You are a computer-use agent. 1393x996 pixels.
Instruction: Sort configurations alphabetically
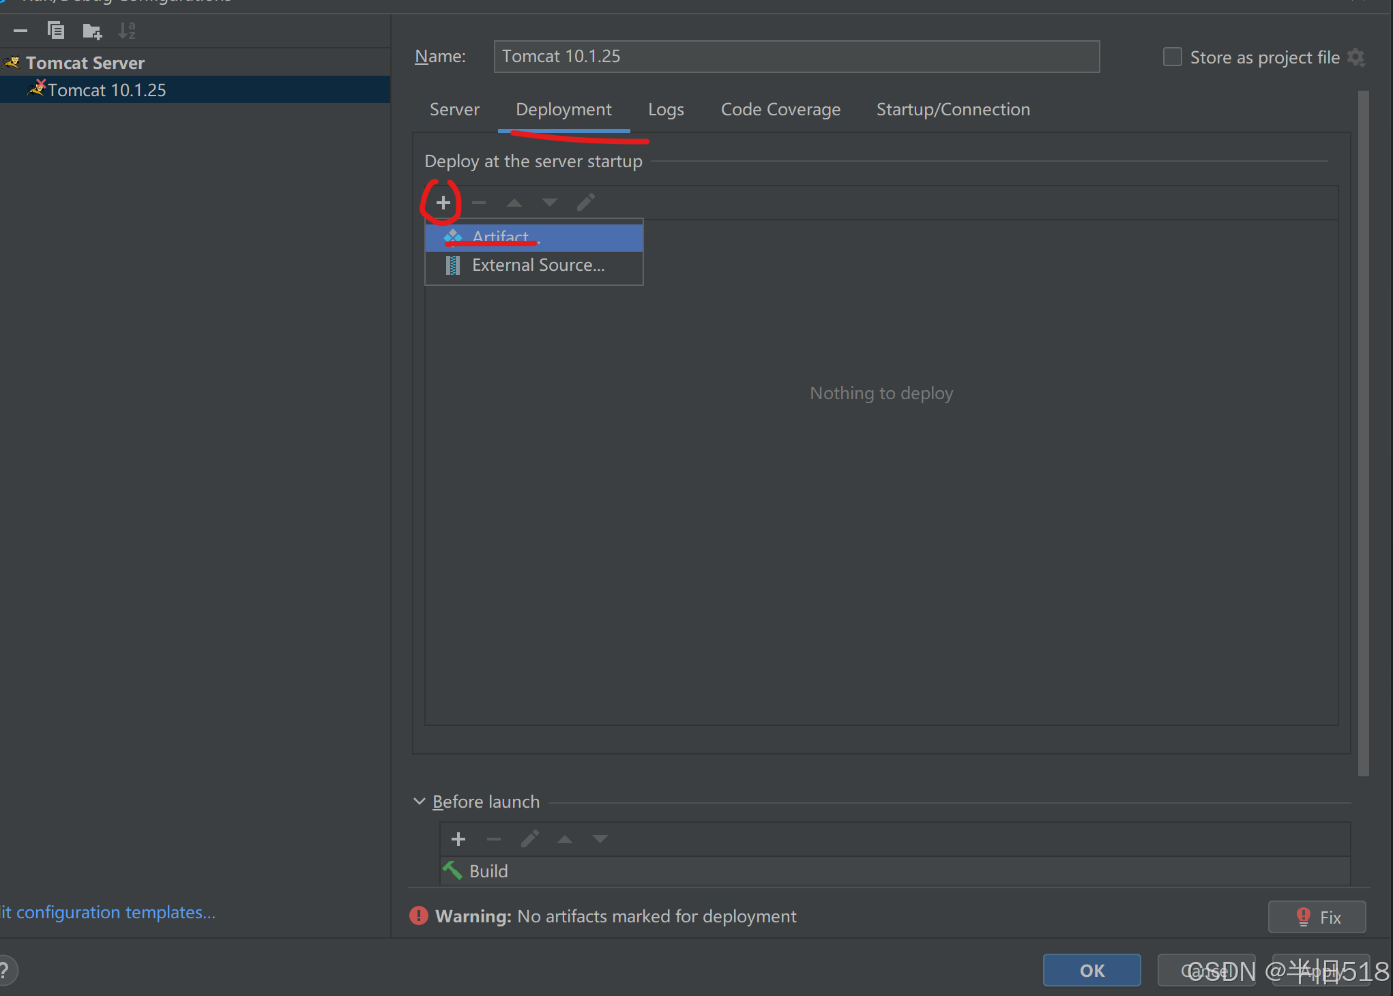(127, 31)
